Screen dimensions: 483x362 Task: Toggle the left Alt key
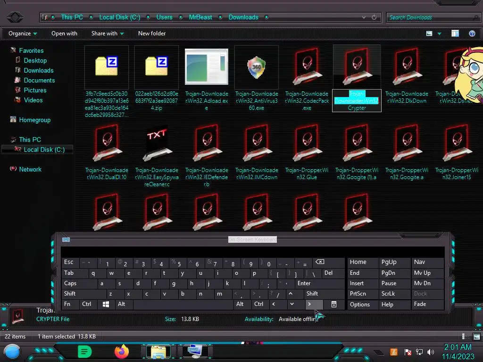pos(124,304)
